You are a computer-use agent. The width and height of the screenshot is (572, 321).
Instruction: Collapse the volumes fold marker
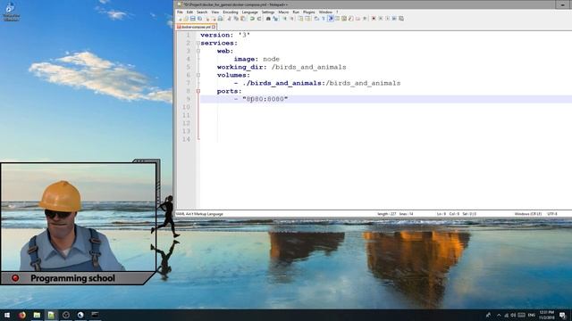[198, 75]
